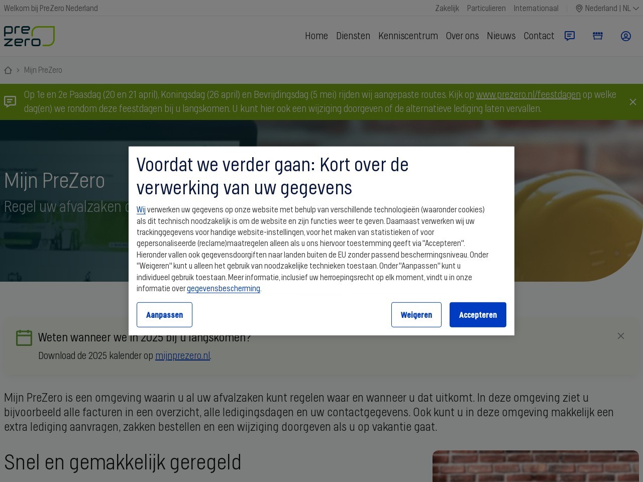The image size is (643, 482).
Task: Open the Kenniscentrum menu
Action: click(x=408, y=36)
